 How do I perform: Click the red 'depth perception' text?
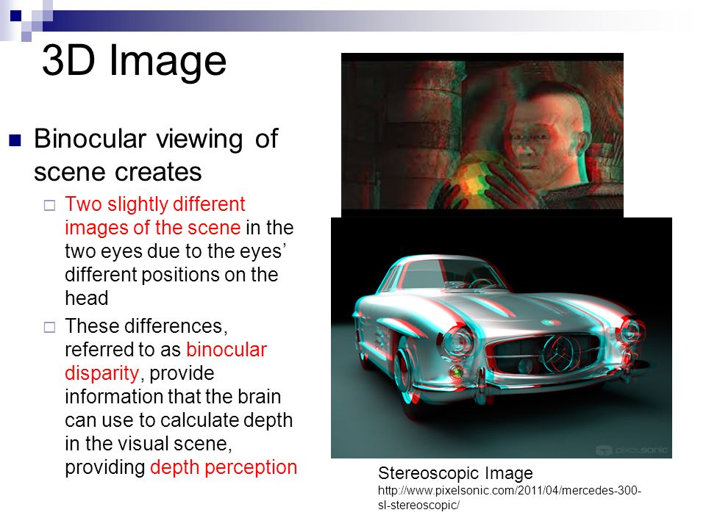pos(223,467)
